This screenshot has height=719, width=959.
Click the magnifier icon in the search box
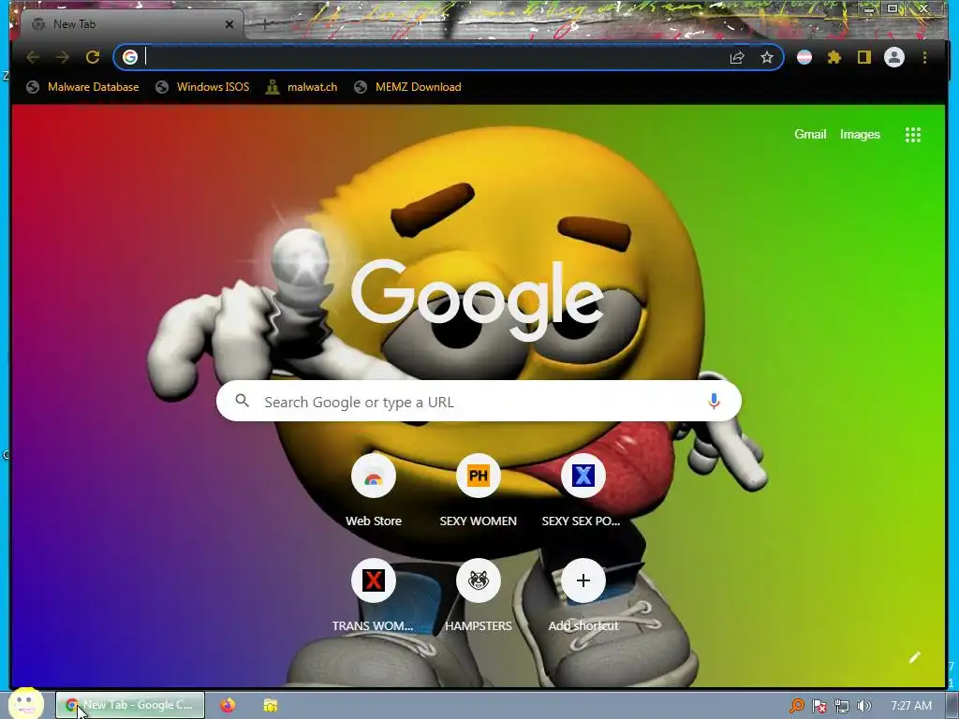coord(243,401)
